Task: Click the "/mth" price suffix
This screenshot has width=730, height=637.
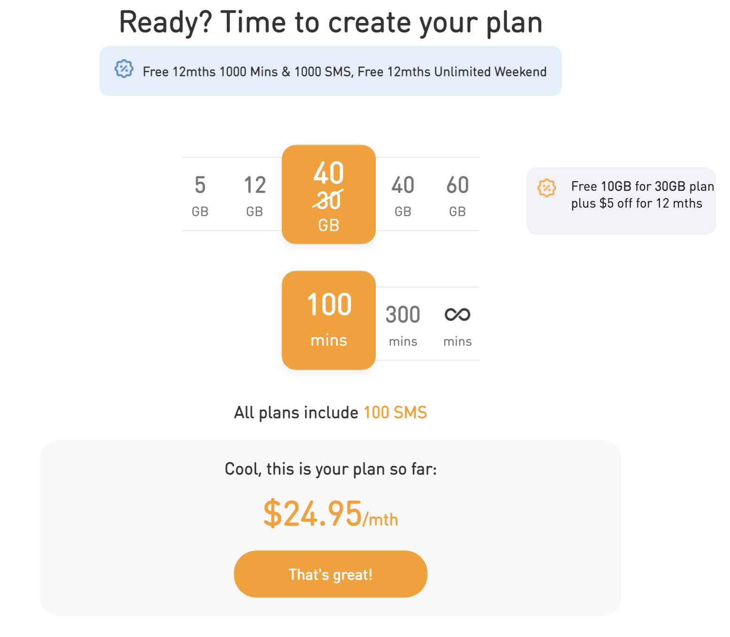Action: click(381, 520)
